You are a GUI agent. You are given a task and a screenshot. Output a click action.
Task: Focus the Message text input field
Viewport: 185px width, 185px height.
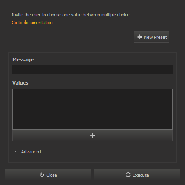pyautogui.click(x=92, y=70)
